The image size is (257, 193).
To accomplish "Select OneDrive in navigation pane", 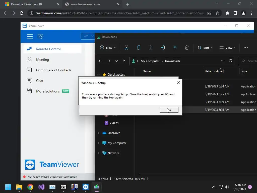I will click(x=114, y=133).
